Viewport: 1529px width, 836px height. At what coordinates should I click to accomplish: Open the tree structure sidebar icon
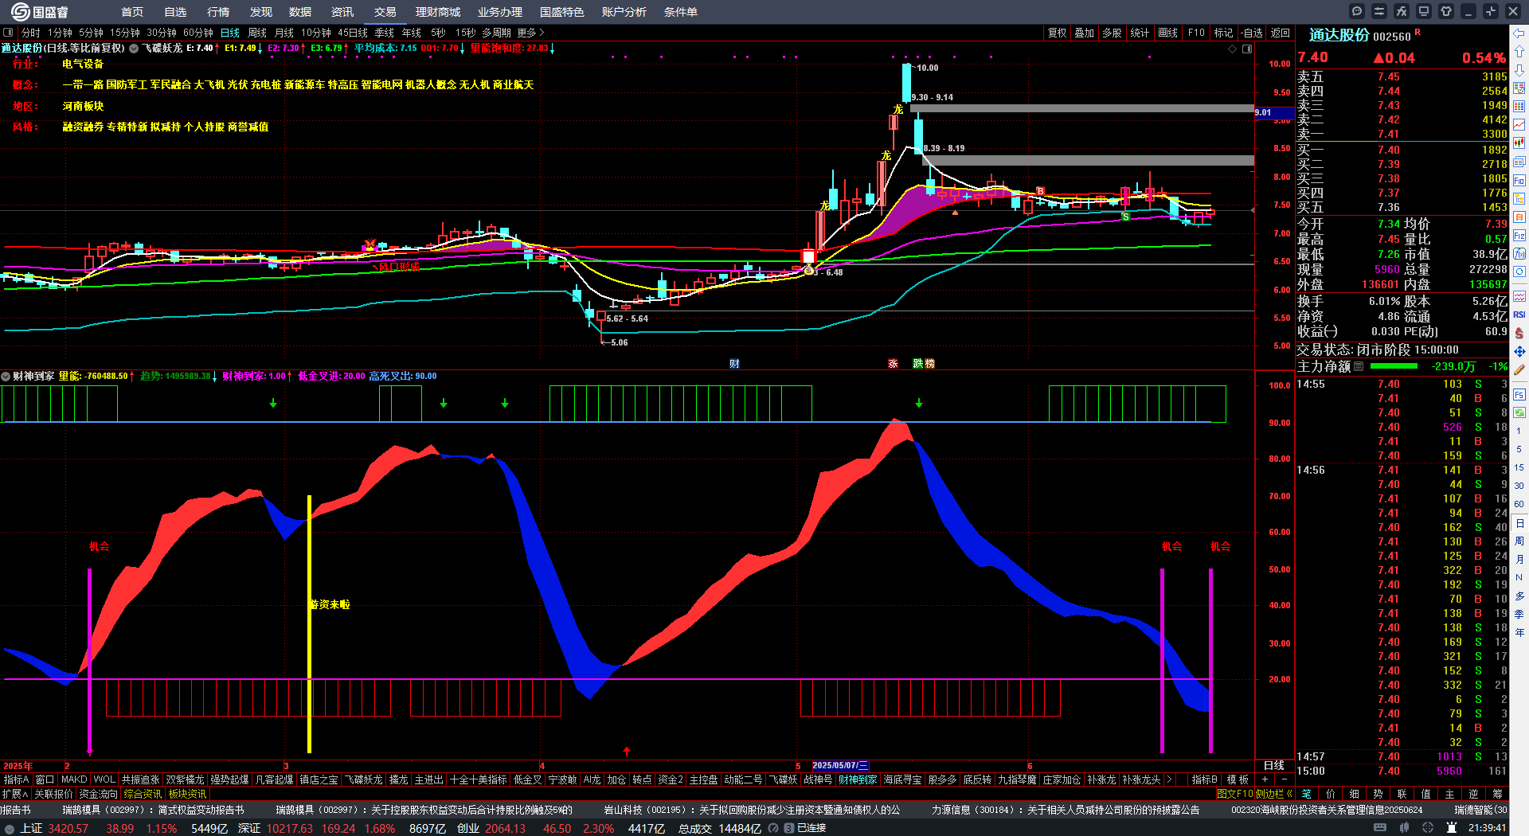point(1519,199)
